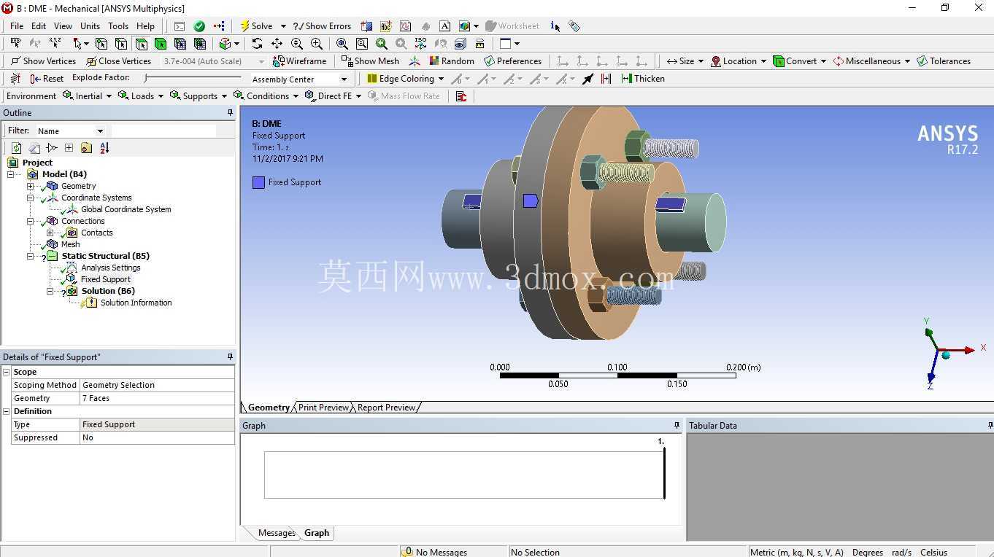994x557 pixels.
Task: Open the Assembly Center dropdown
Action: point(344,79)
